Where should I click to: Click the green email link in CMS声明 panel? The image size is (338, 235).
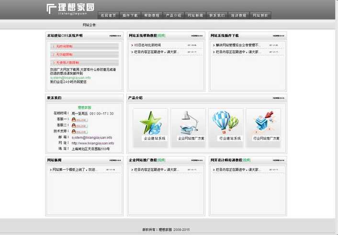(70, 78)
